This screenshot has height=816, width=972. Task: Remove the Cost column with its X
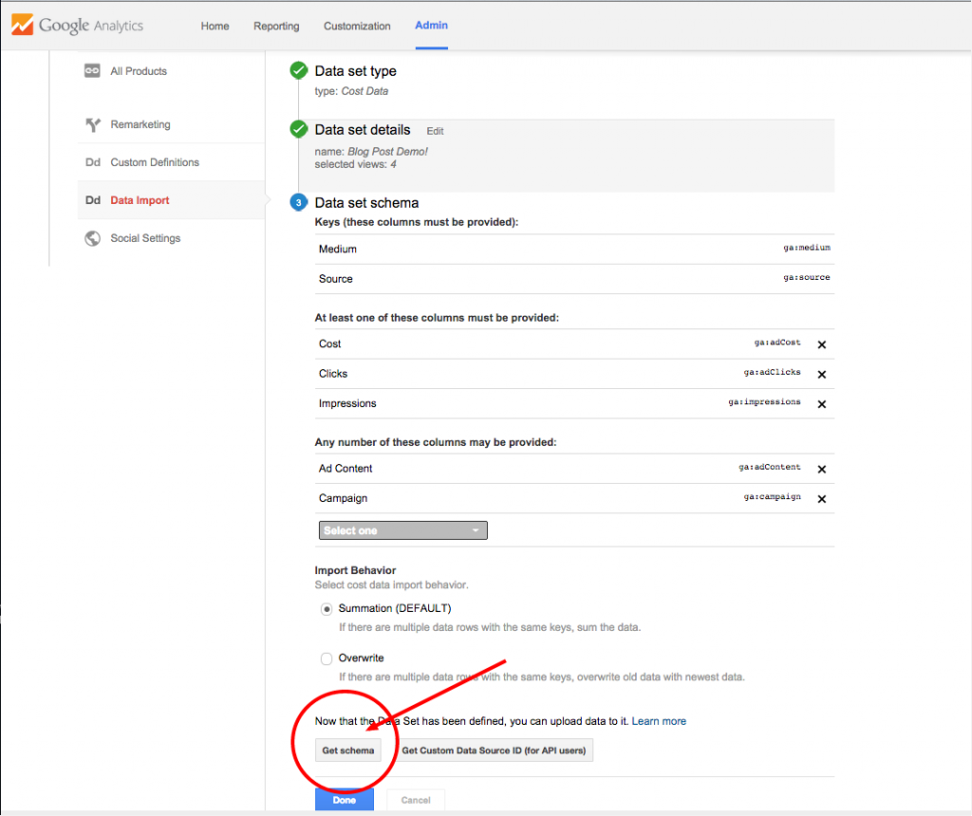[822, 344]
